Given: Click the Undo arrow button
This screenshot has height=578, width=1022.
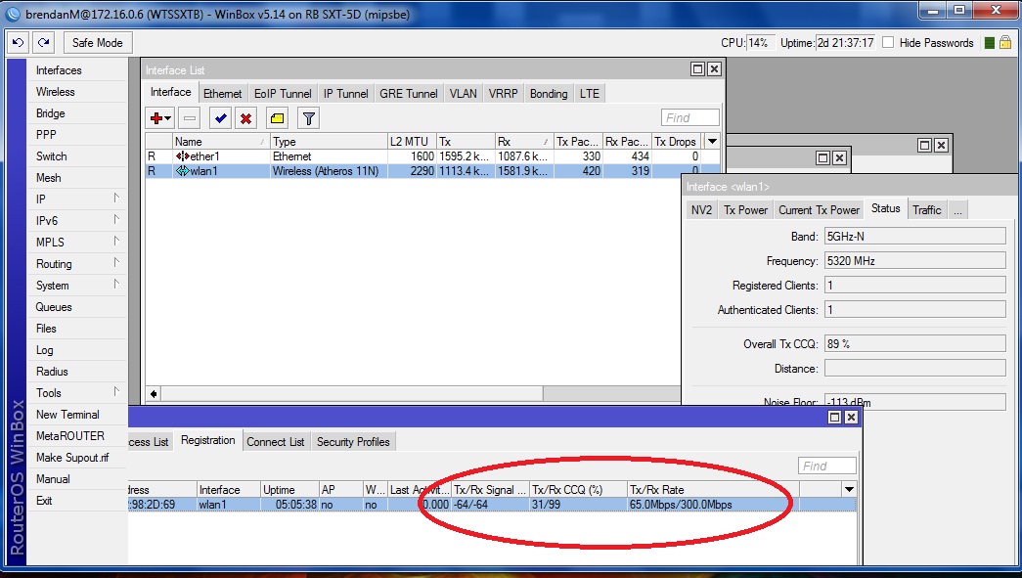Looking at the screenshot, I should [x=19, y=43].
